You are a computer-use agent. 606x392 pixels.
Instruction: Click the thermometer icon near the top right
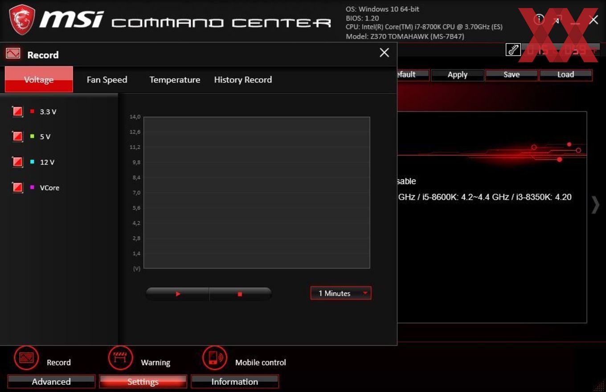[x=513, y=49]
